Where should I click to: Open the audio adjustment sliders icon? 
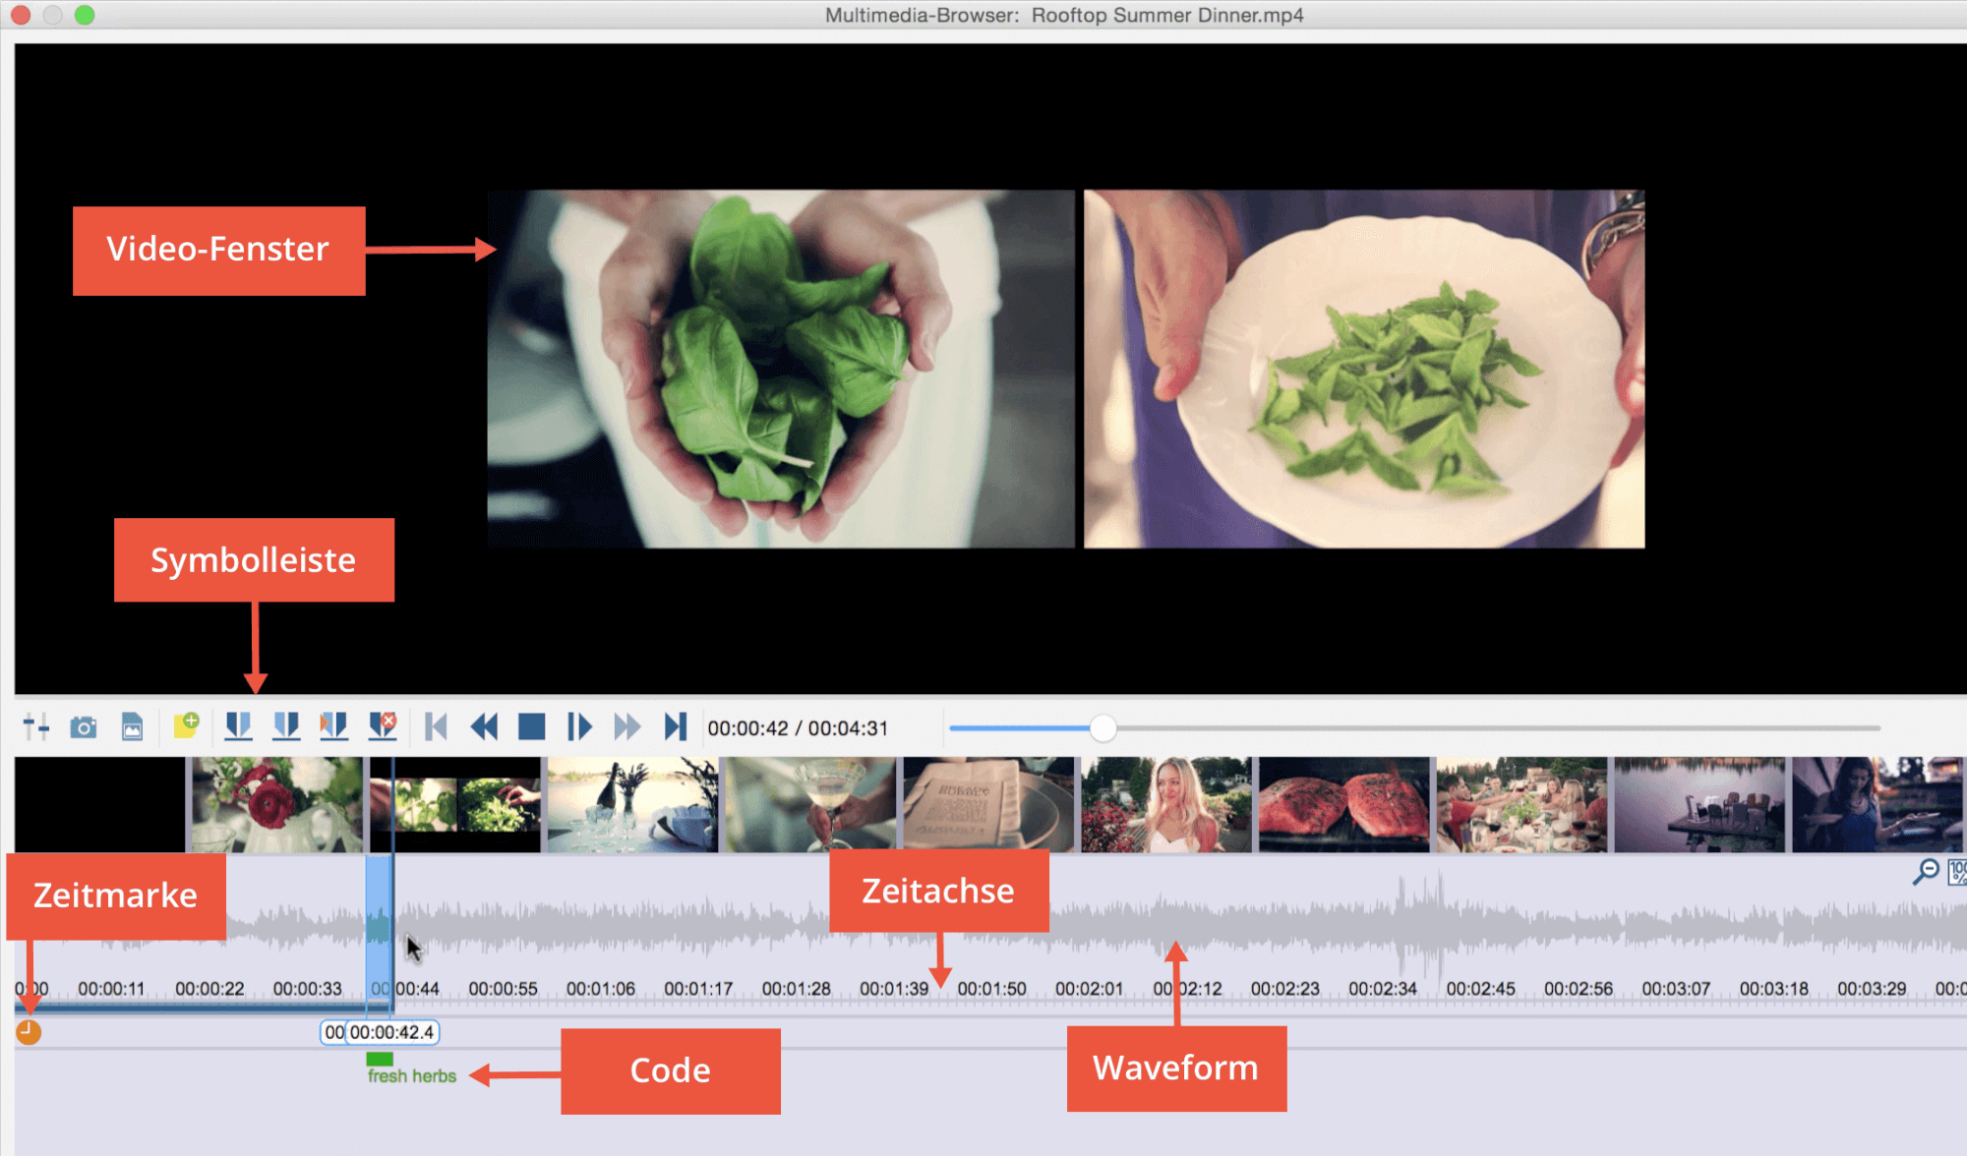[35, 727]
